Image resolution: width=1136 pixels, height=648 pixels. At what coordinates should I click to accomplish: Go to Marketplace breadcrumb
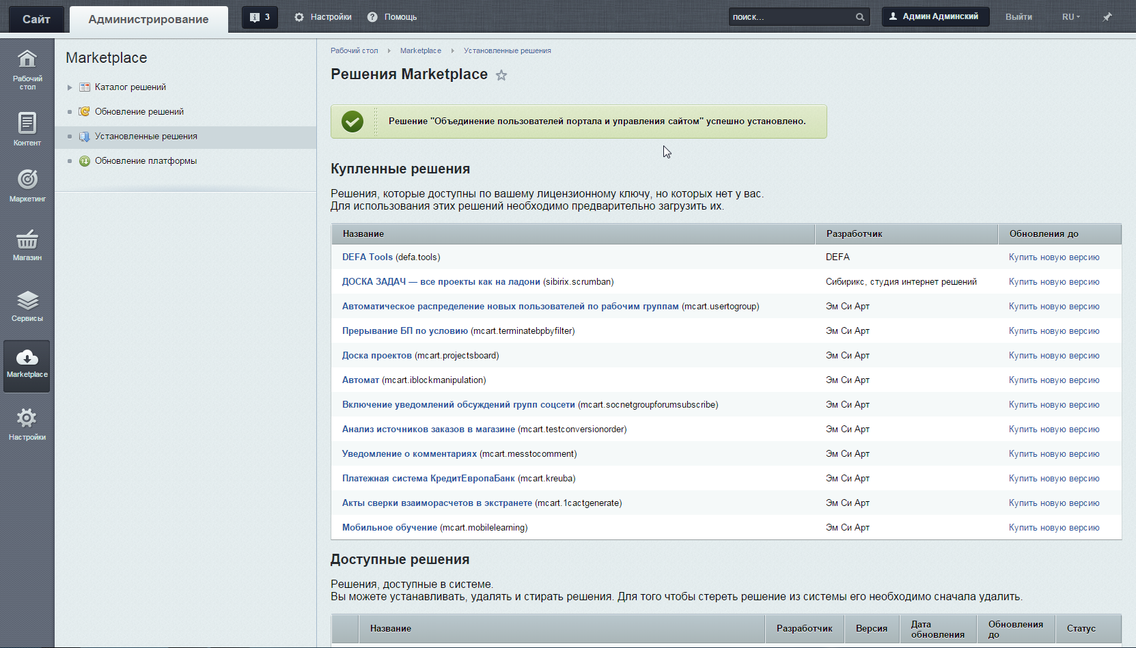[x=421, y=51]
